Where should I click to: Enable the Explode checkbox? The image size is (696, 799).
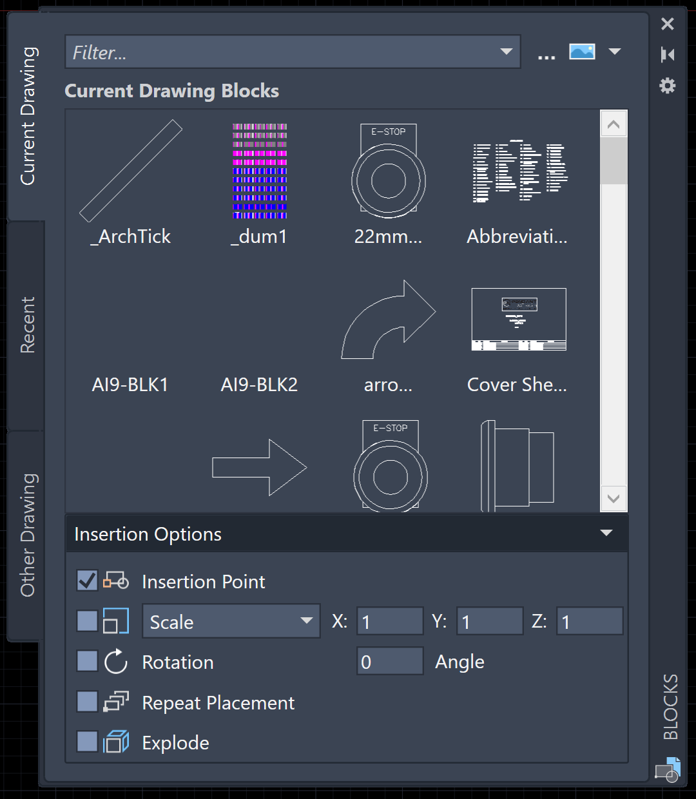click(86, 742)
